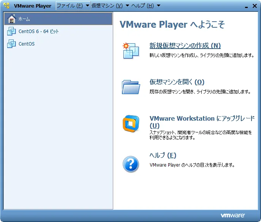Viewport: 261px width, 222px height.
Task: Click description 既存の仮想マシンを開き、ライブラリの先頭に追加します。
Action: pyautogui.click(x=200, y=92)
